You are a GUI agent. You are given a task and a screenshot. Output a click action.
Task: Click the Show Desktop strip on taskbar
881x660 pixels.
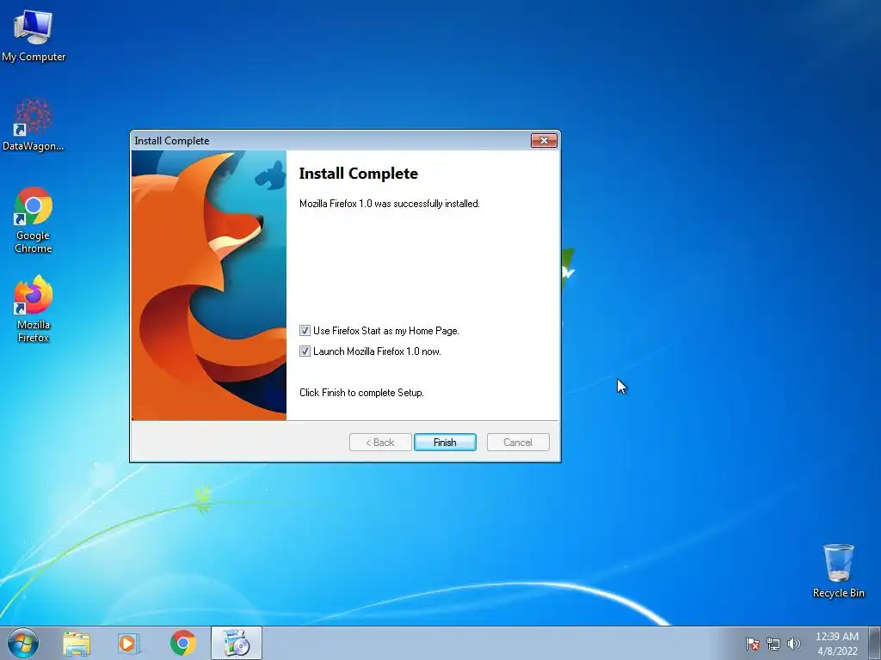[x=875, y=644]
